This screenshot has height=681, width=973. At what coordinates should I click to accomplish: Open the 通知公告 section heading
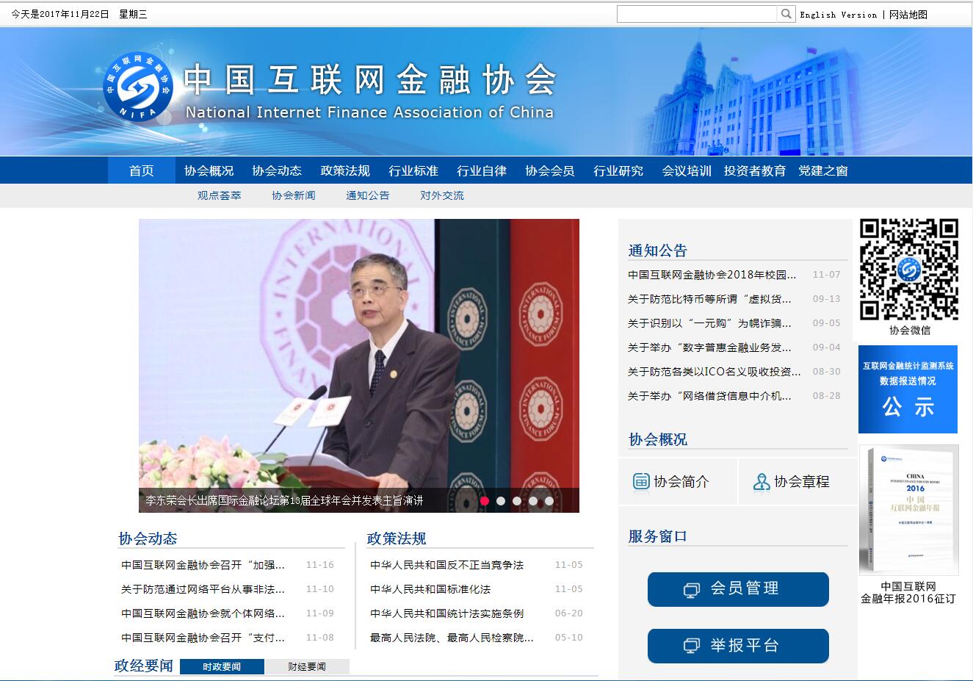pyautogui.click(x=657, y=251)
